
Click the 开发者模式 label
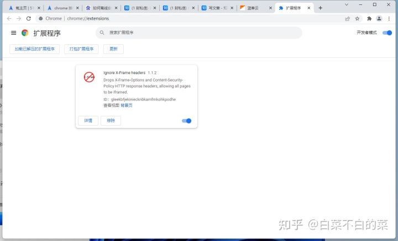pyautogui.click(x=366, y=33)
